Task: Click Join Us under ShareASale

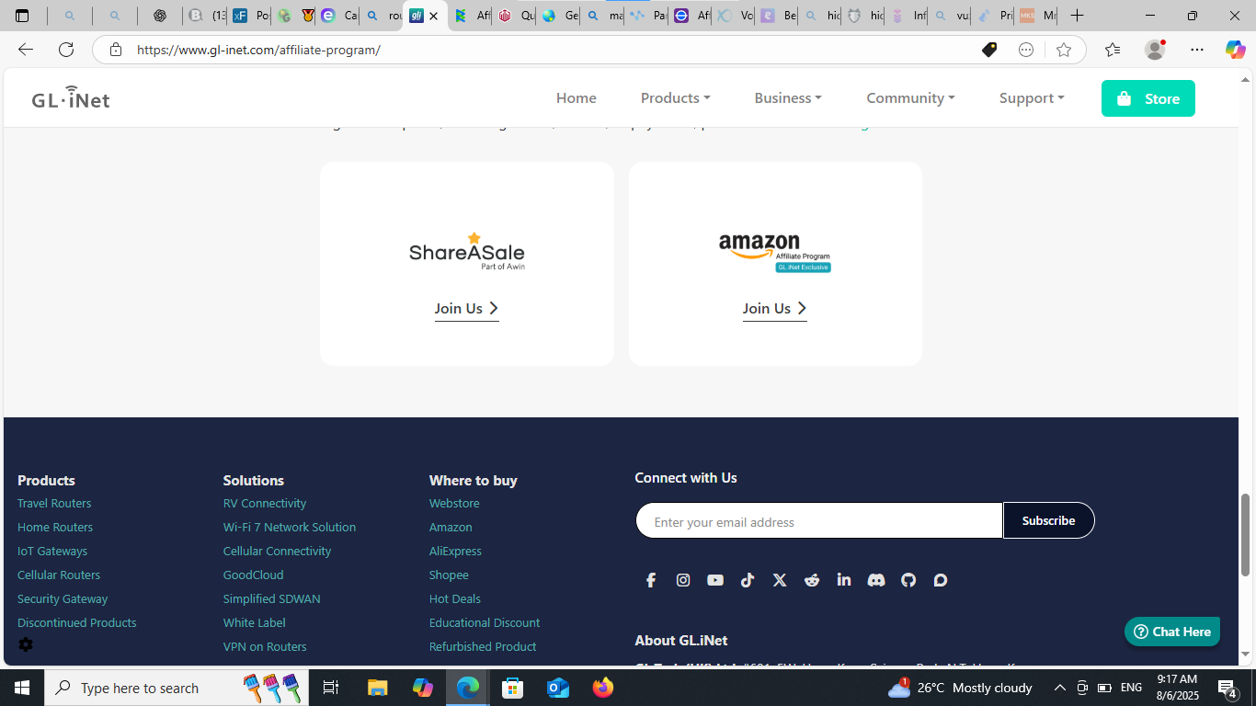Action: [x=466, y=308]
